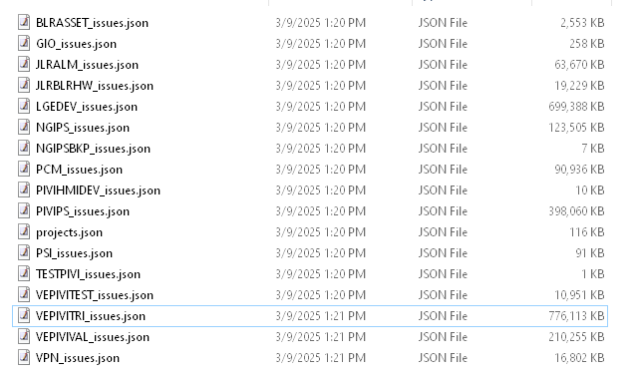635x378 pixels.
Task: Select the PIVIPS_issues.json filename
Action: [x=83, y=211]
